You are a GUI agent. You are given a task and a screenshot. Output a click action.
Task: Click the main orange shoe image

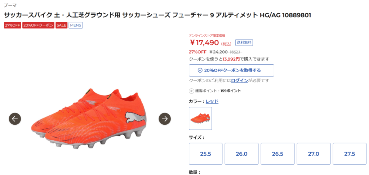90,119
